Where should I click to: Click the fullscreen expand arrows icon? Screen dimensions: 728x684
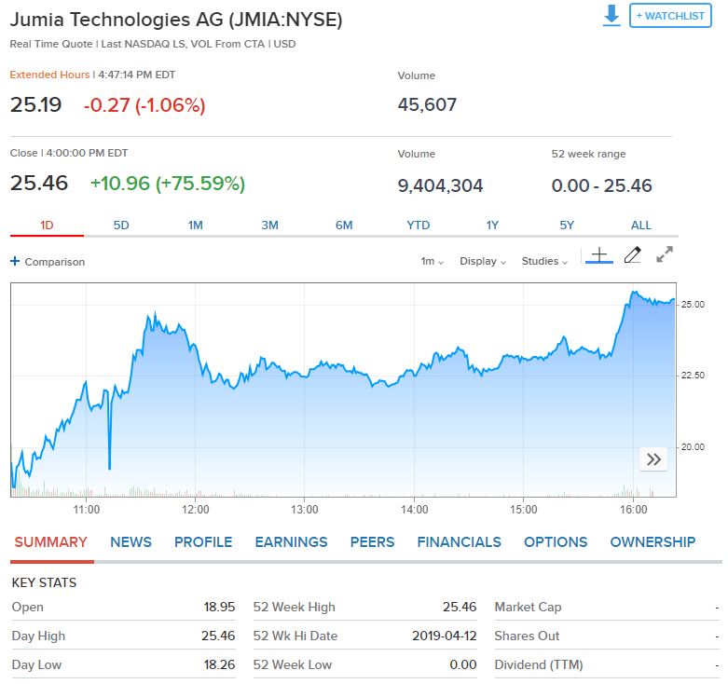click(665, 254)
